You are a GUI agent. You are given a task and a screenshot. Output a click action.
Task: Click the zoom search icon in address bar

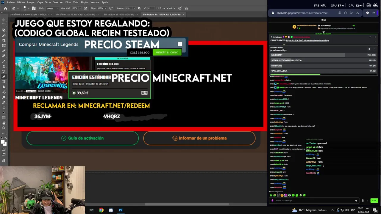(x=339, y=13)
